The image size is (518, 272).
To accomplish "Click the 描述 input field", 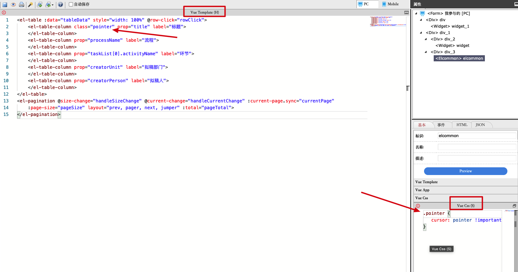I will point(477,158).
